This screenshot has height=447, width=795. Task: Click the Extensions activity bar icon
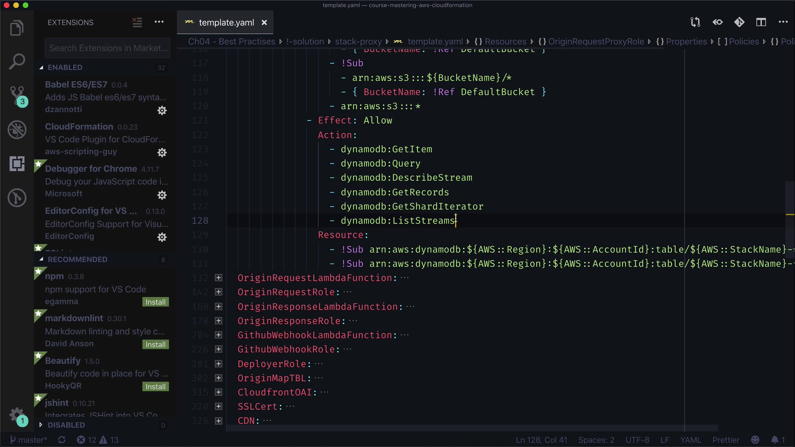17,164
